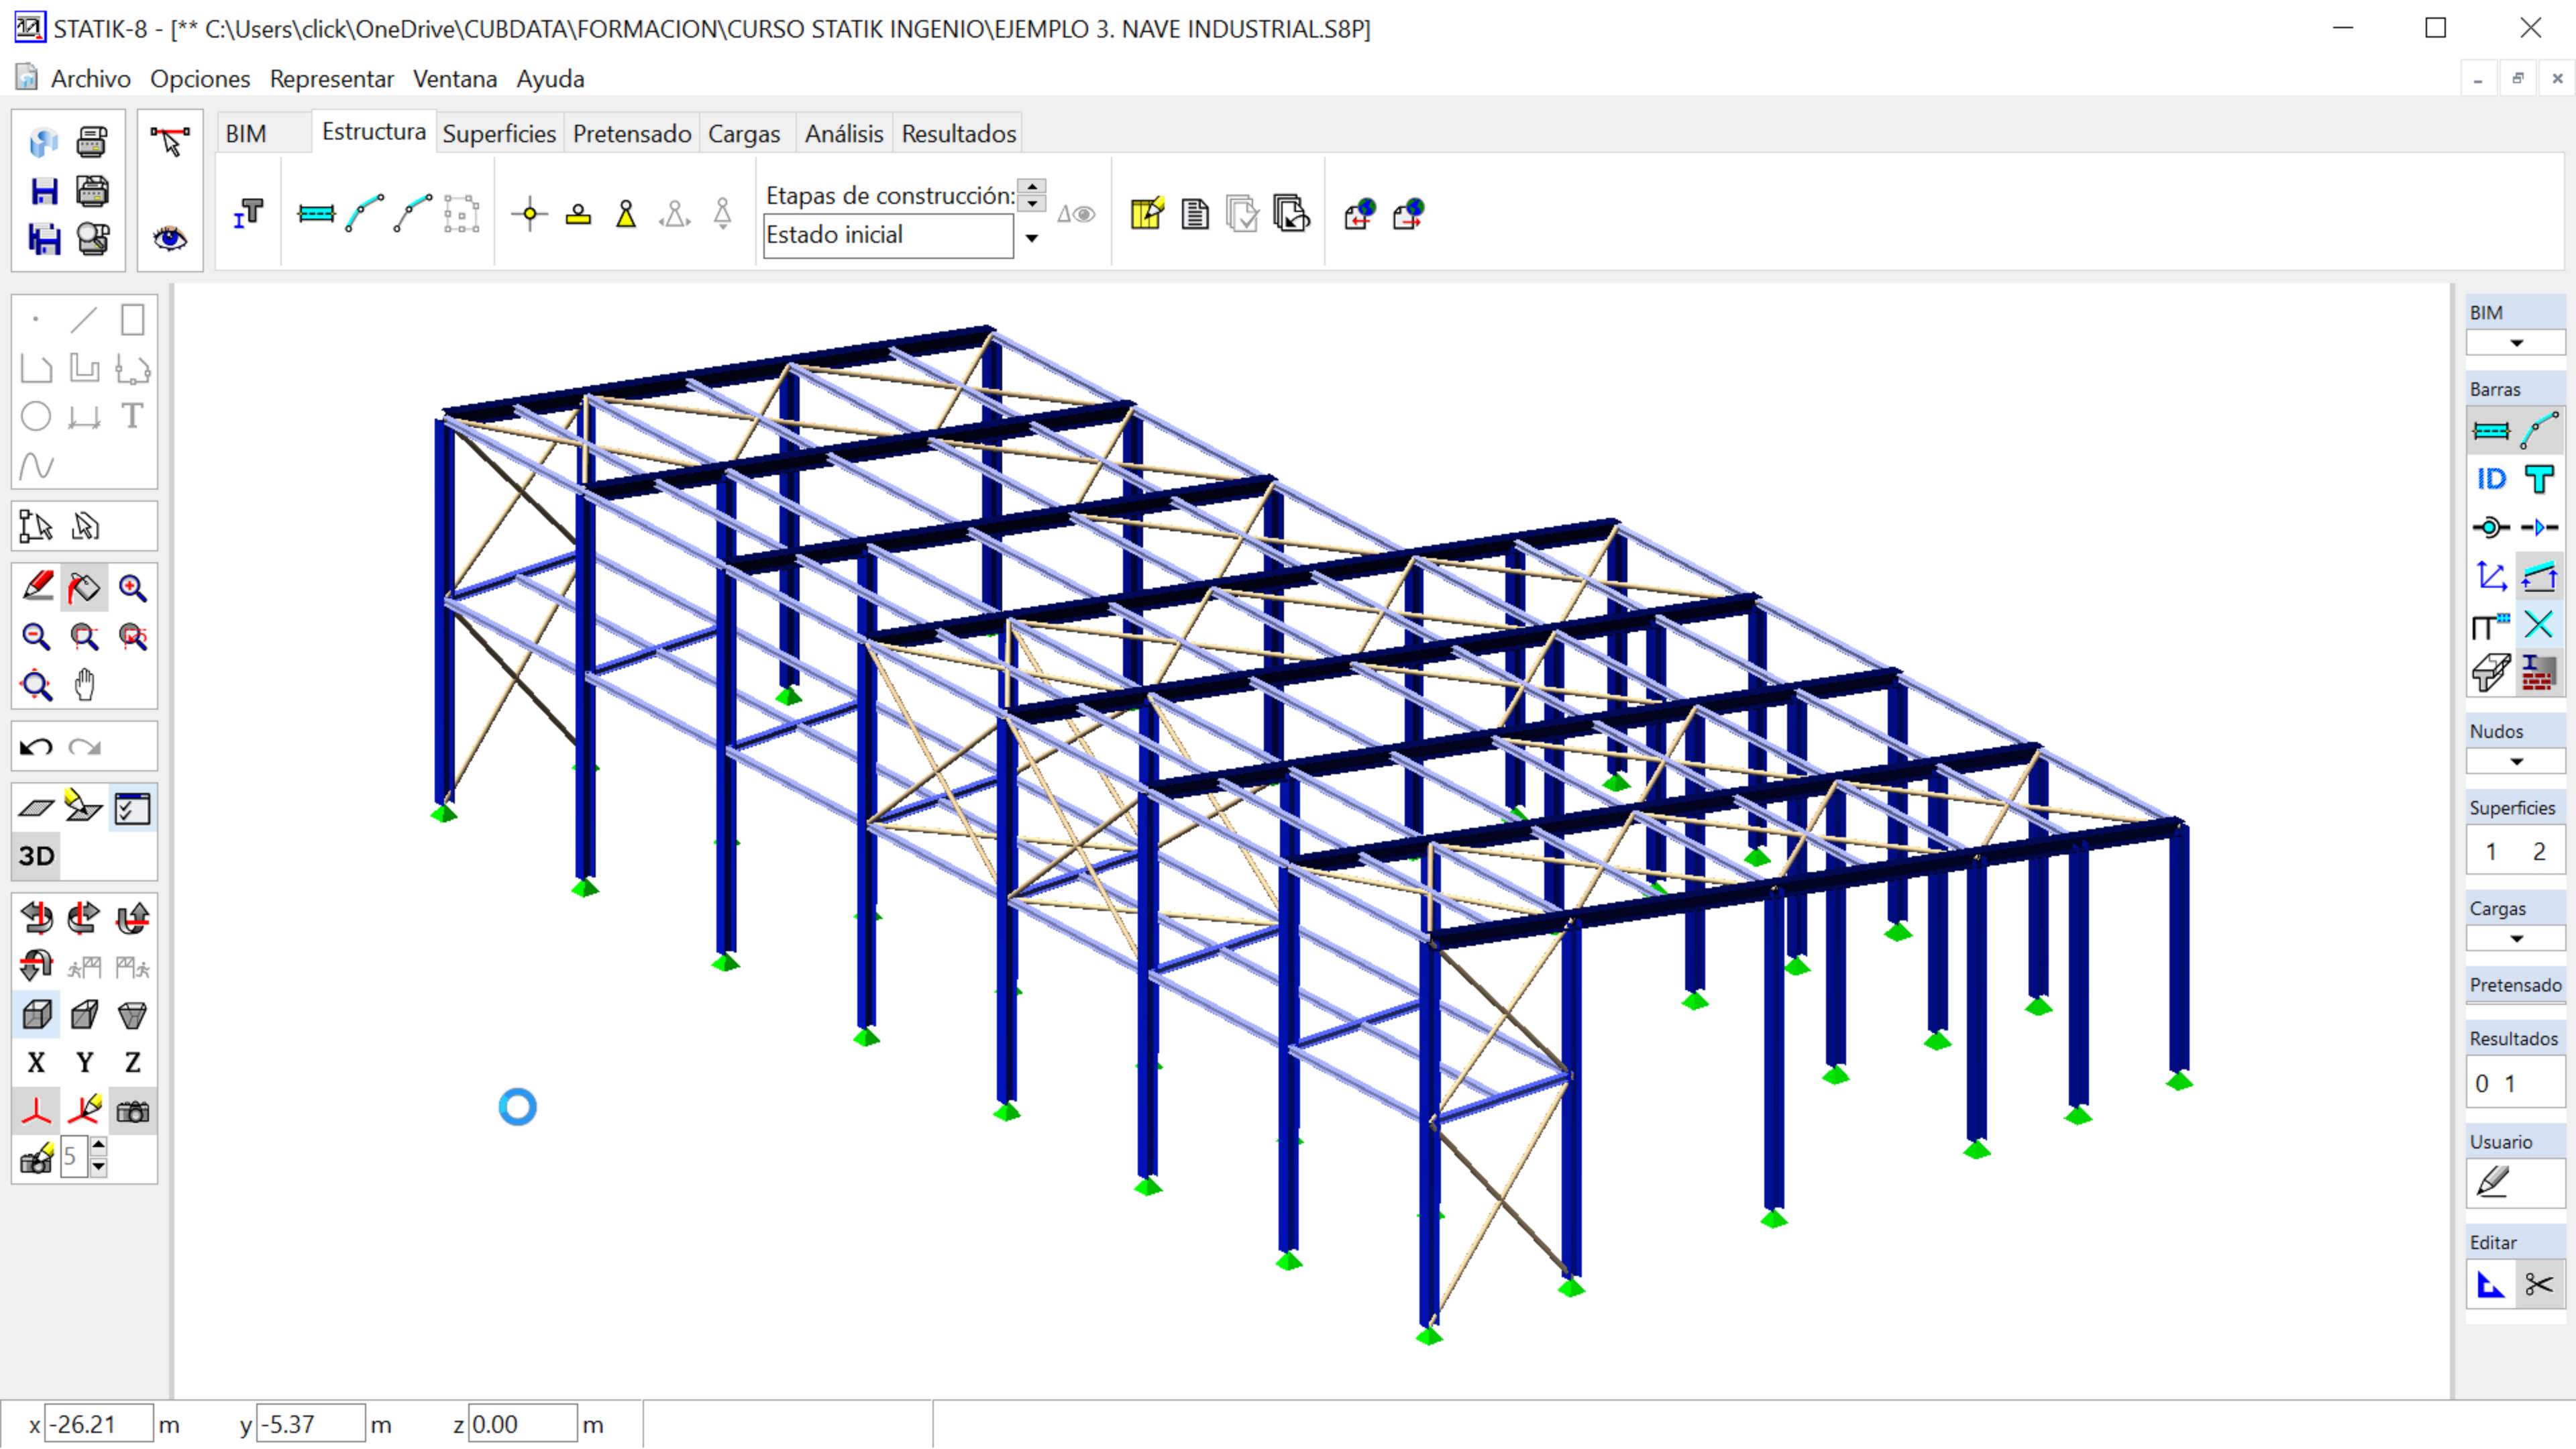Expand the Nudos dropdown in right panel

tap(2516, 762)
